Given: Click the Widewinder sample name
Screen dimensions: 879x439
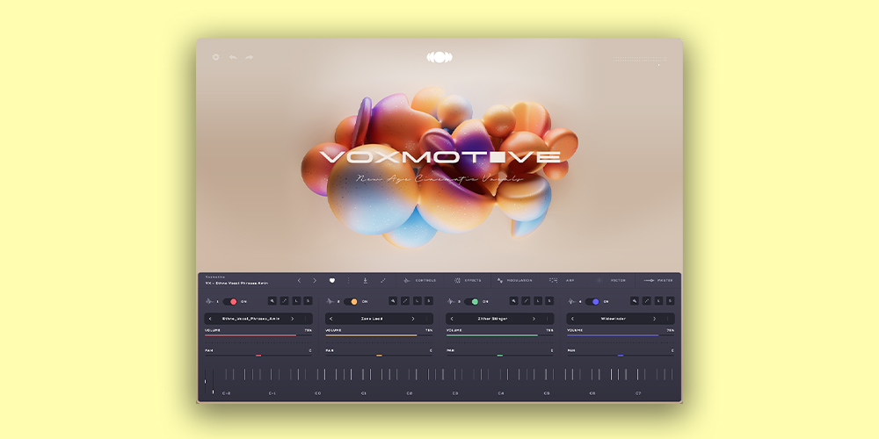Looking at the screenshot, I should tap(613, 319).
